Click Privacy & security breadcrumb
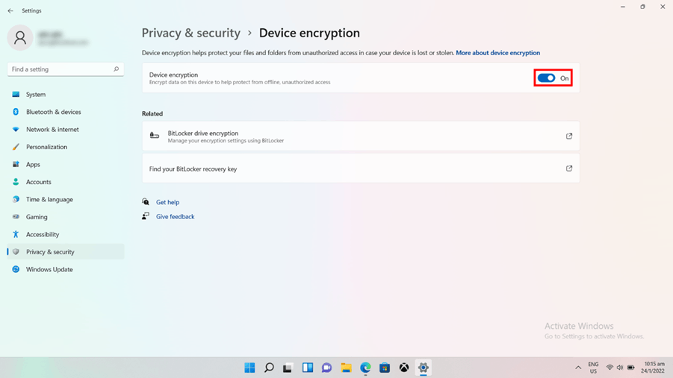This screenshot has width=673, height=378. (191, 33)
